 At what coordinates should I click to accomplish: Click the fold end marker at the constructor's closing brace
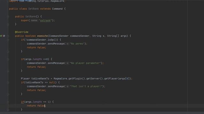click(8, 24)
